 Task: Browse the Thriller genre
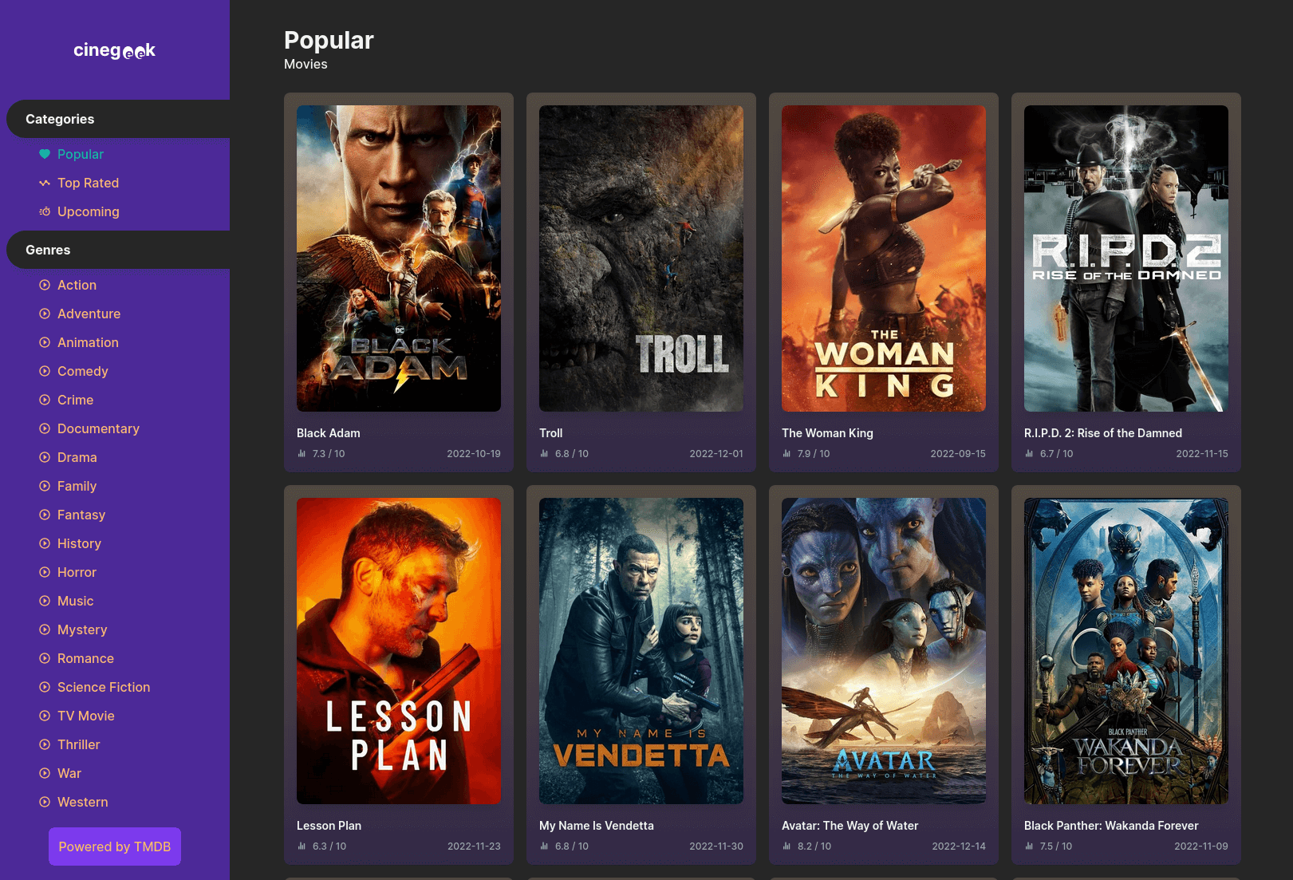[x=78, y=744]
